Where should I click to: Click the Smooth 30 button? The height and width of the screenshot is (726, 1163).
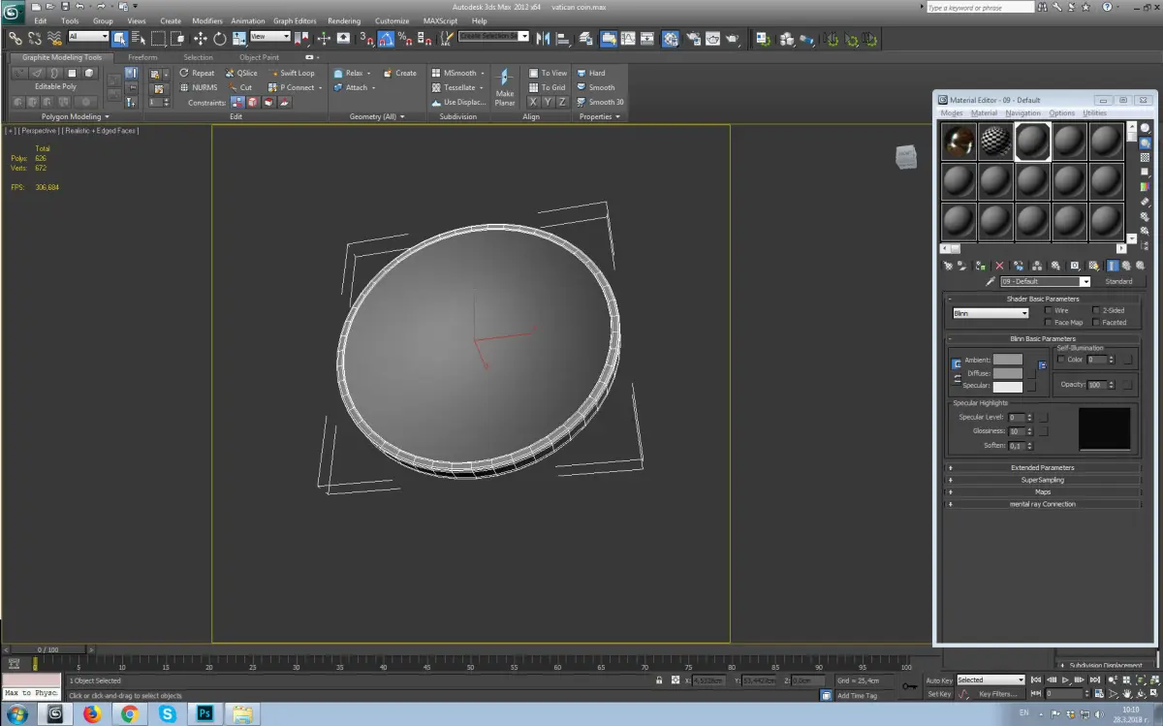point(601,102)
